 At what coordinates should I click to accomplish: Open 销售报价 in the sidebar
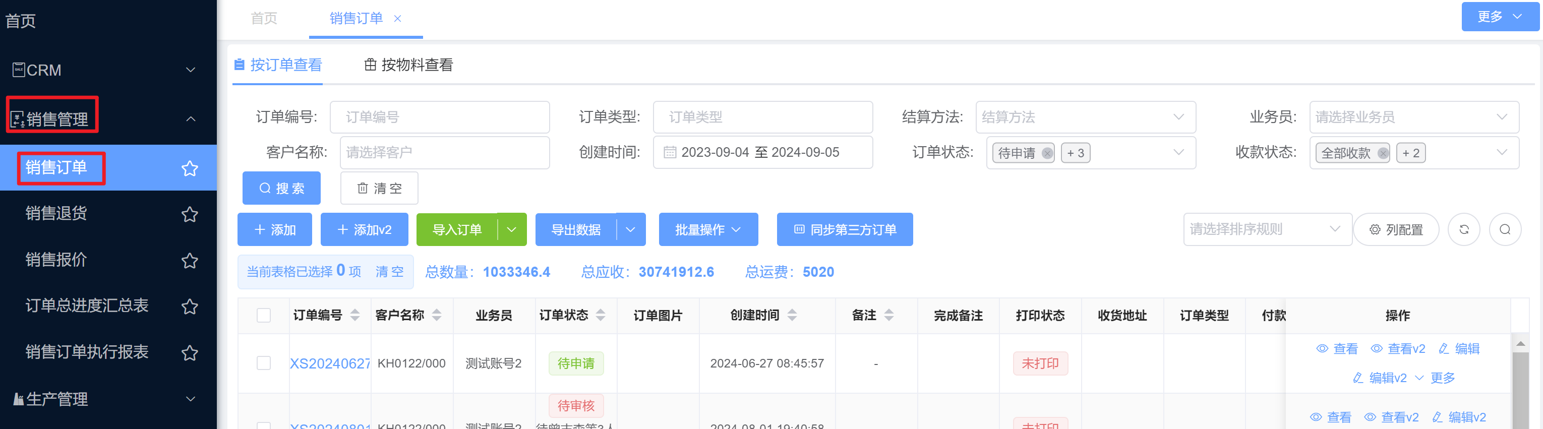pyautogui.click(x=56, y=260)
